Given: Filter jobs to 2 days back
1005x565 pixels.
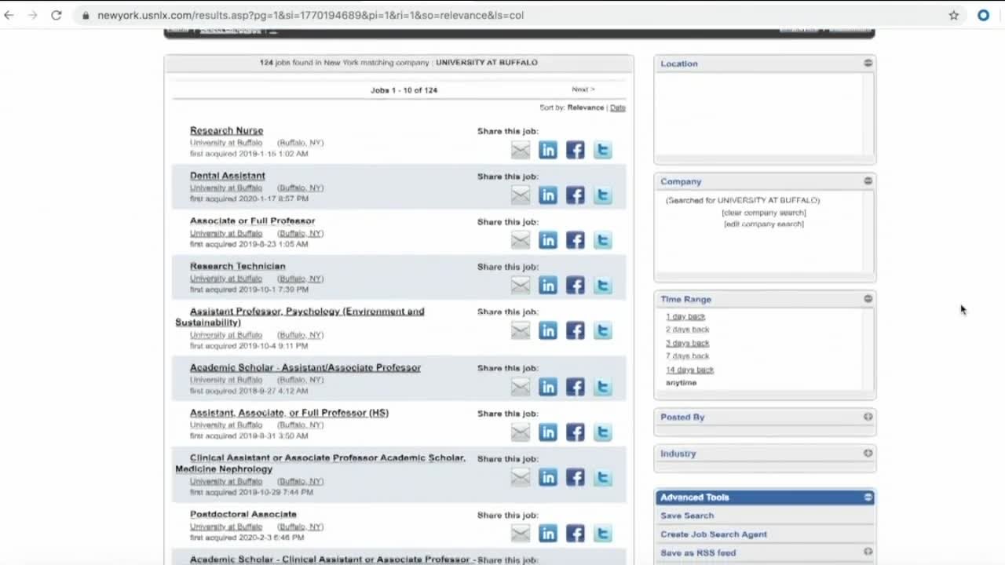Looking at the screenshot, I should tap(688, 330).
